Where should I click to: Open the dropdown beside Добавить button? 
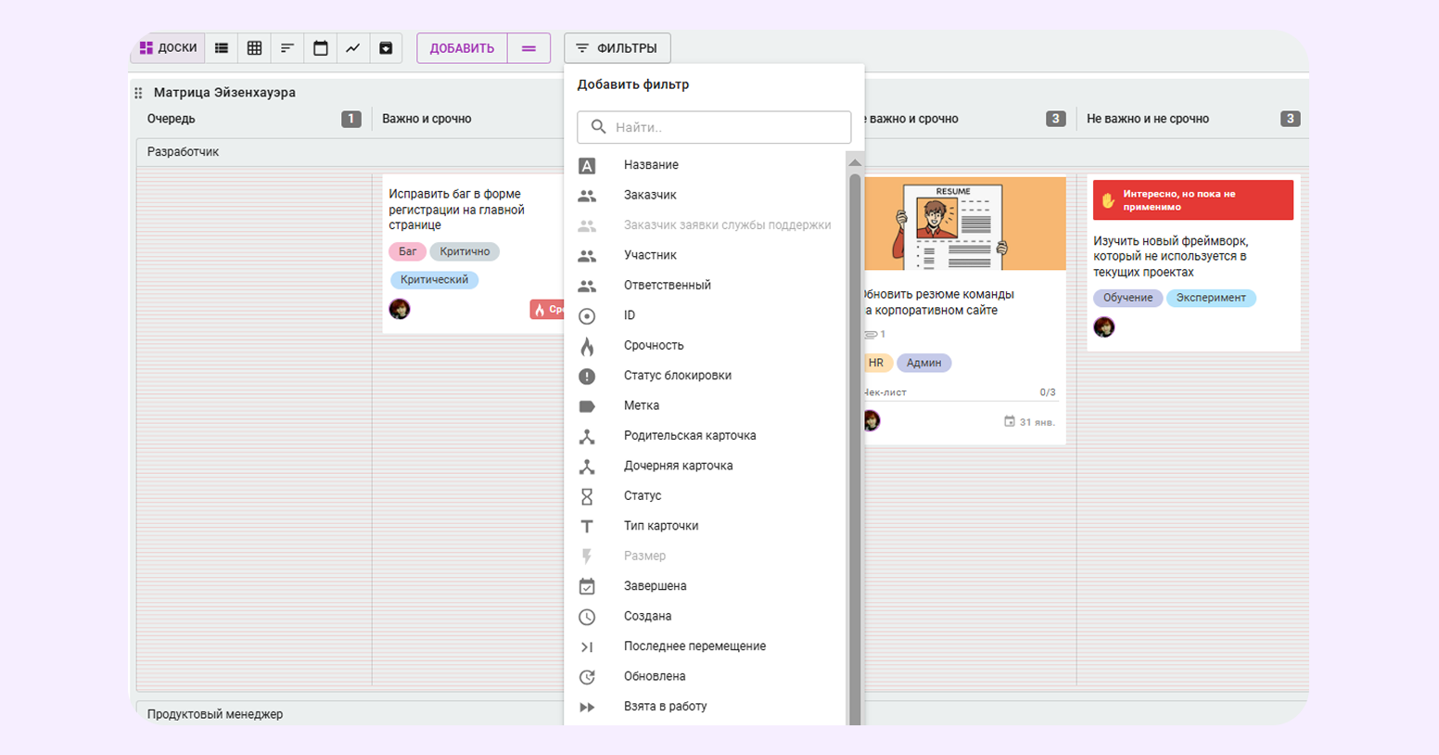528,48
